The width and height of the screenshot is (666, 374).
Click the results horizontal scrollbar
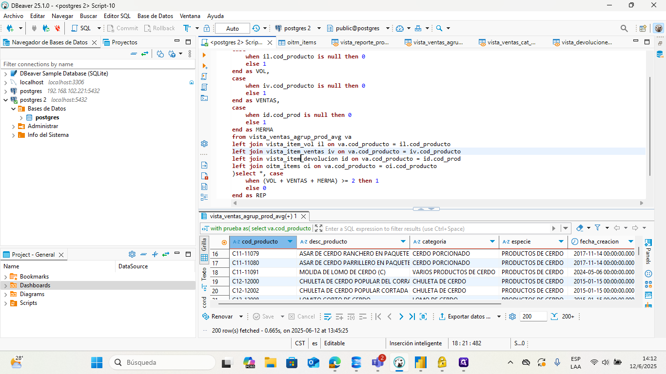361,304
